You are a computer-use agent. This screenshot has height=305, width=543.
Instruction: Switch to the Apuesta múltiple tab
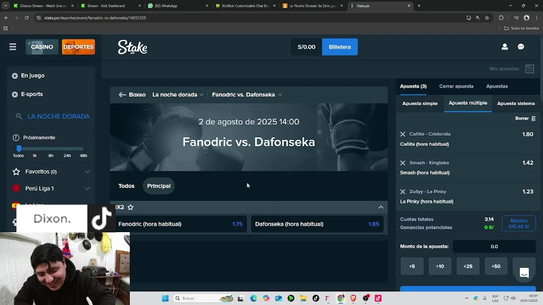tap(468, 103)
